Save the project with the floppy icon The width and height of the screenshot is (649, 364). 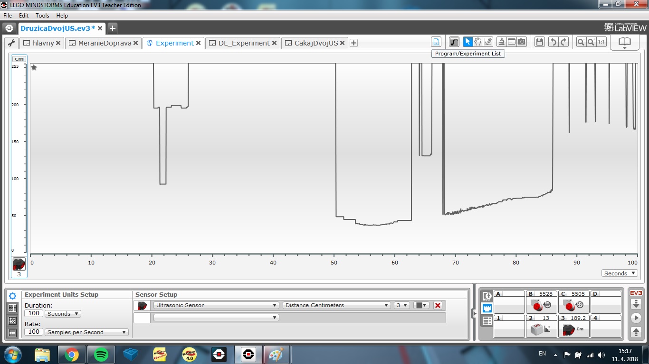pyautogui.click(x=539, y=42)
